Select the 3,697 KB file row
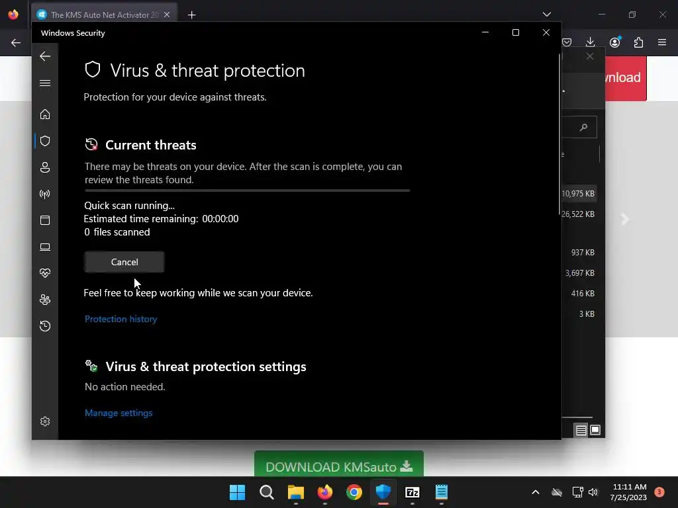The image size is (678, 508). tap(579, 273)
